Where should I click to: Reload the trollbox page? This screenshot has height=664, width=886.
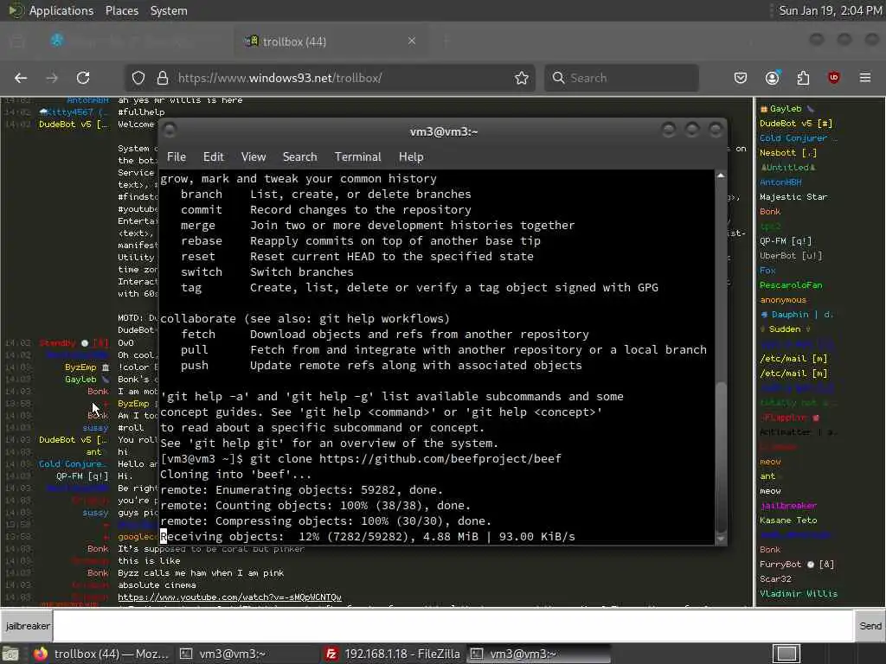click(83, 78)
